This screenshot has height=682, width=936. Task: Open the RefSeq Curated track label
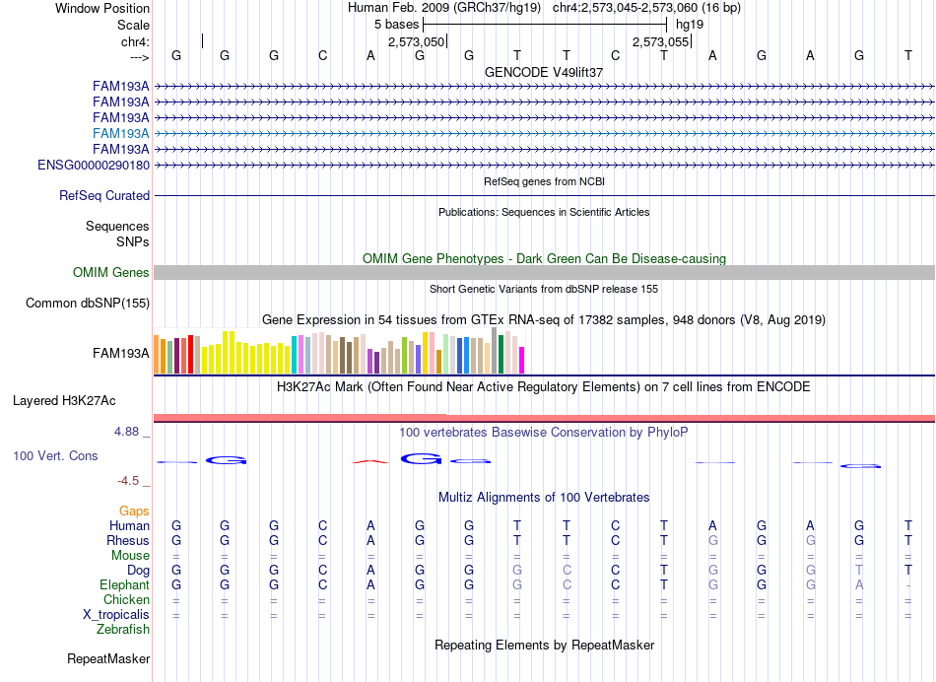(104, 195)
